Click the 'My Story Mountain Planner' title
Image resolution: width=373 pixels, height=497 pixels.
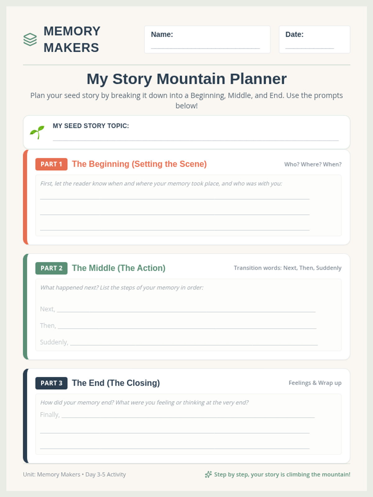(186, 79)
